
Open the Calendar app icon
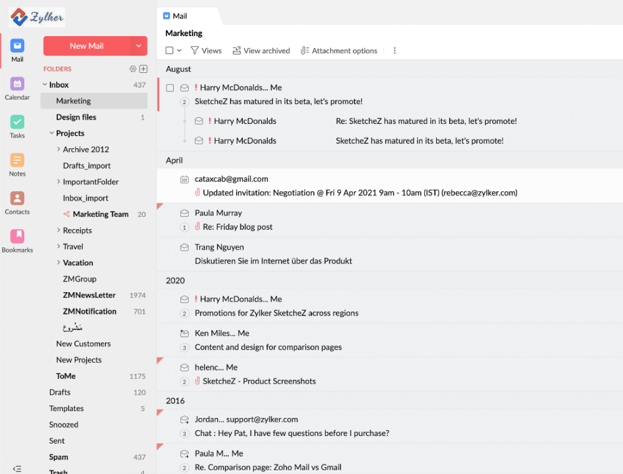click(17, 84)
